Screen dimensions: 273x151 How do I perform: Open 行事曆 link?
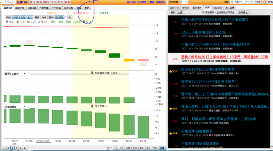(x=151, y=2)
